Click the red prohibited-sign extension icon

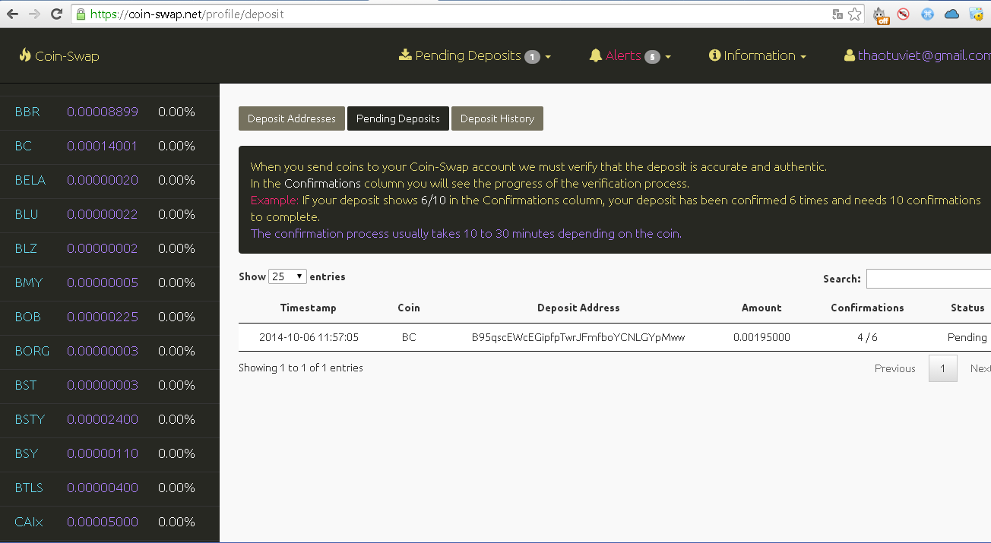(904, 14)
